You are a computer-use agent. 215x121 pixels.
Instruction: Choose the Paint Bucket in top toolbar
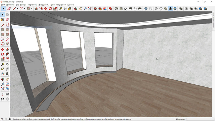70,9
